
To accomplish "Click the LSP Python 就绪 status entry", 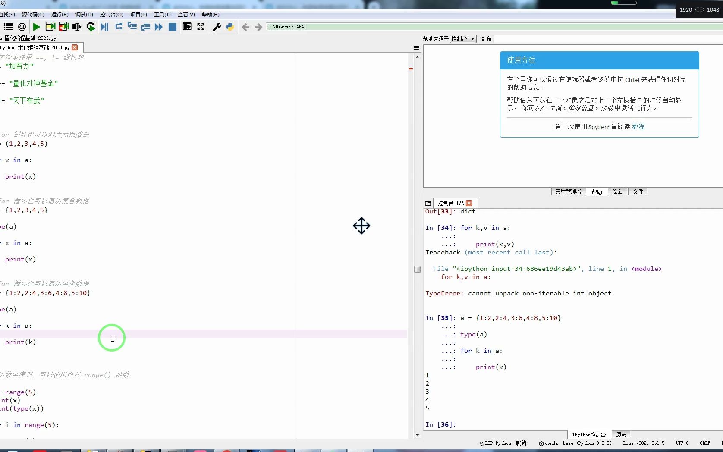I will point(503,443).
